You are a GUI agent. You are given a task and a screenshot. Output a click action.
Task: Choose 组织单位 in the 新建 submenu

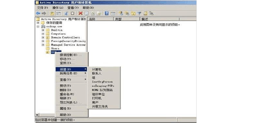pyautogui.click(x=98, y=94)
